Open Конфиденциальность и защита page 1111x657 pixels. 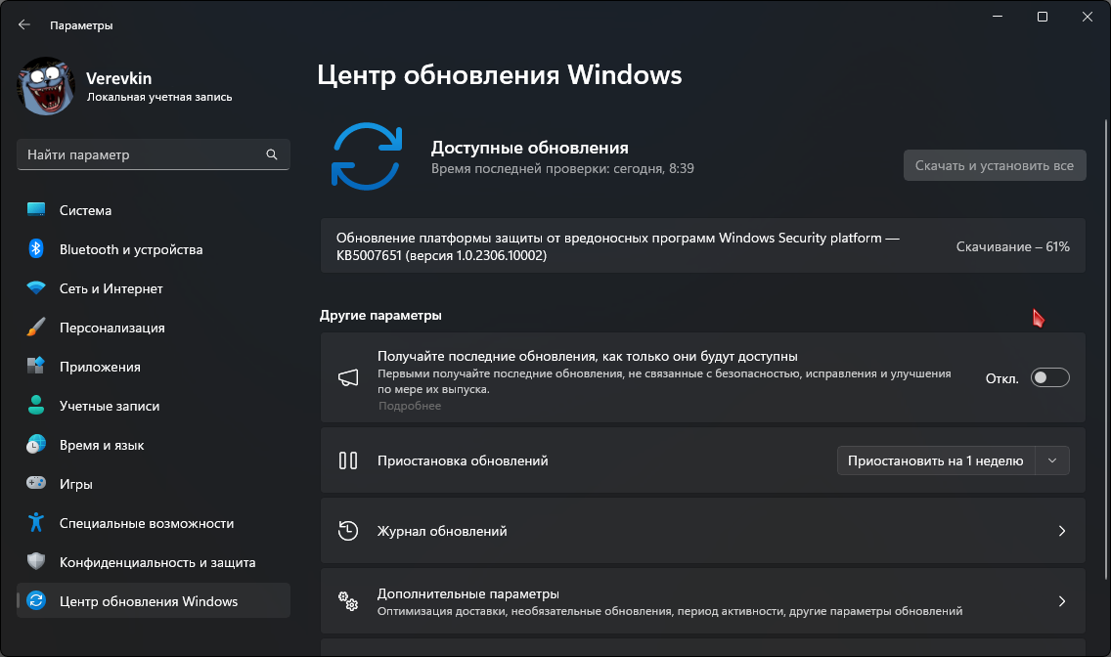[153, 562]
